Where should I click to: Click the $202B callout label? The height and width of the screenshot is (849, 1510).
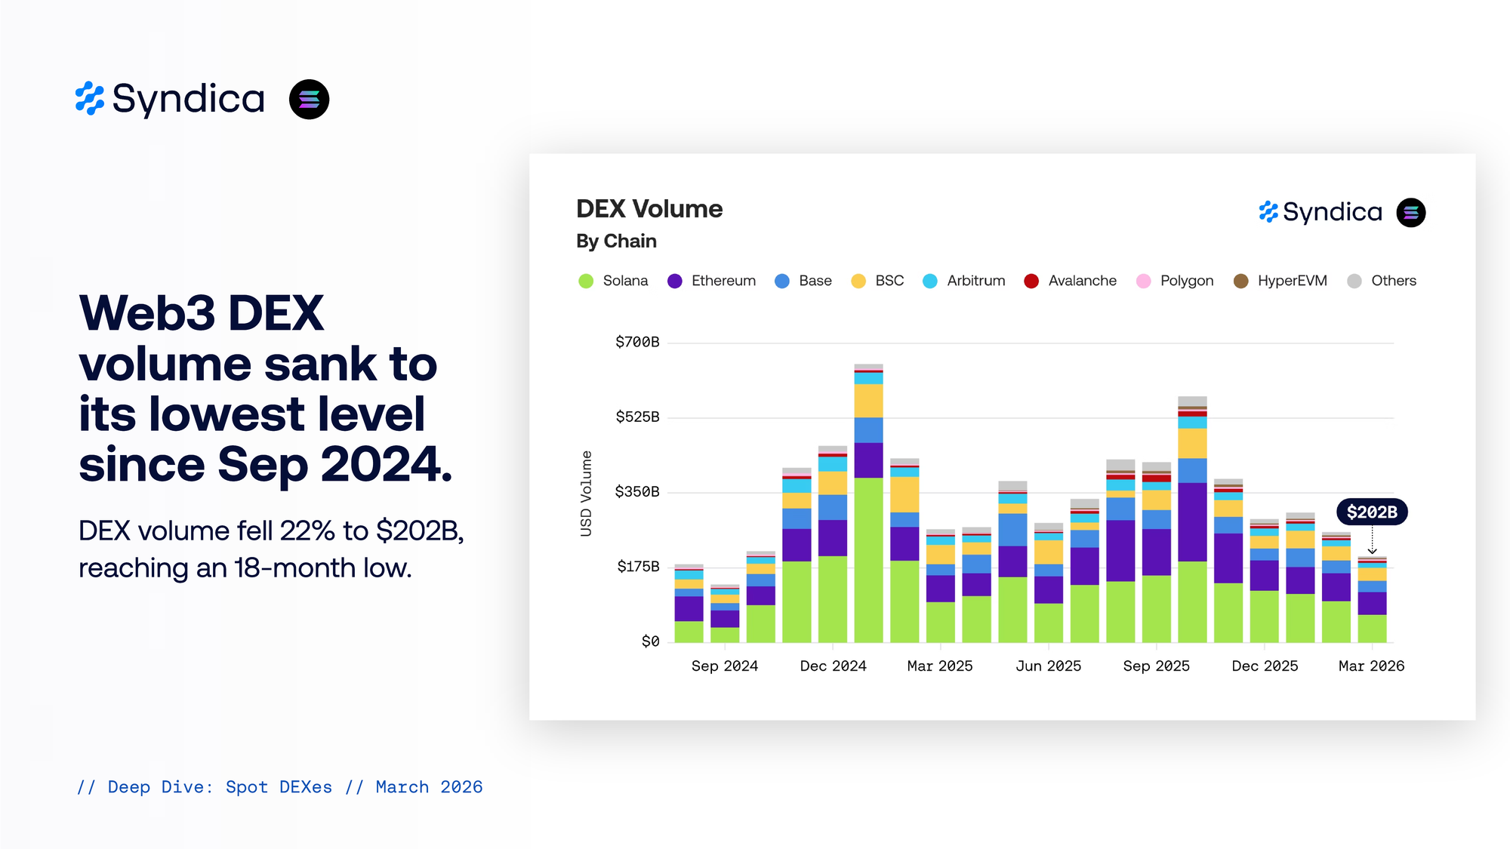pos(1372,512)
